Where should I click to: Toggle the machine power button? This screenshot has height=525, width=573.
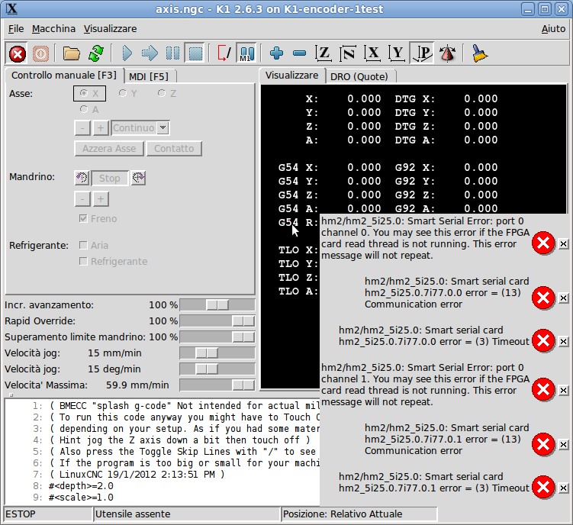(40, 53)
